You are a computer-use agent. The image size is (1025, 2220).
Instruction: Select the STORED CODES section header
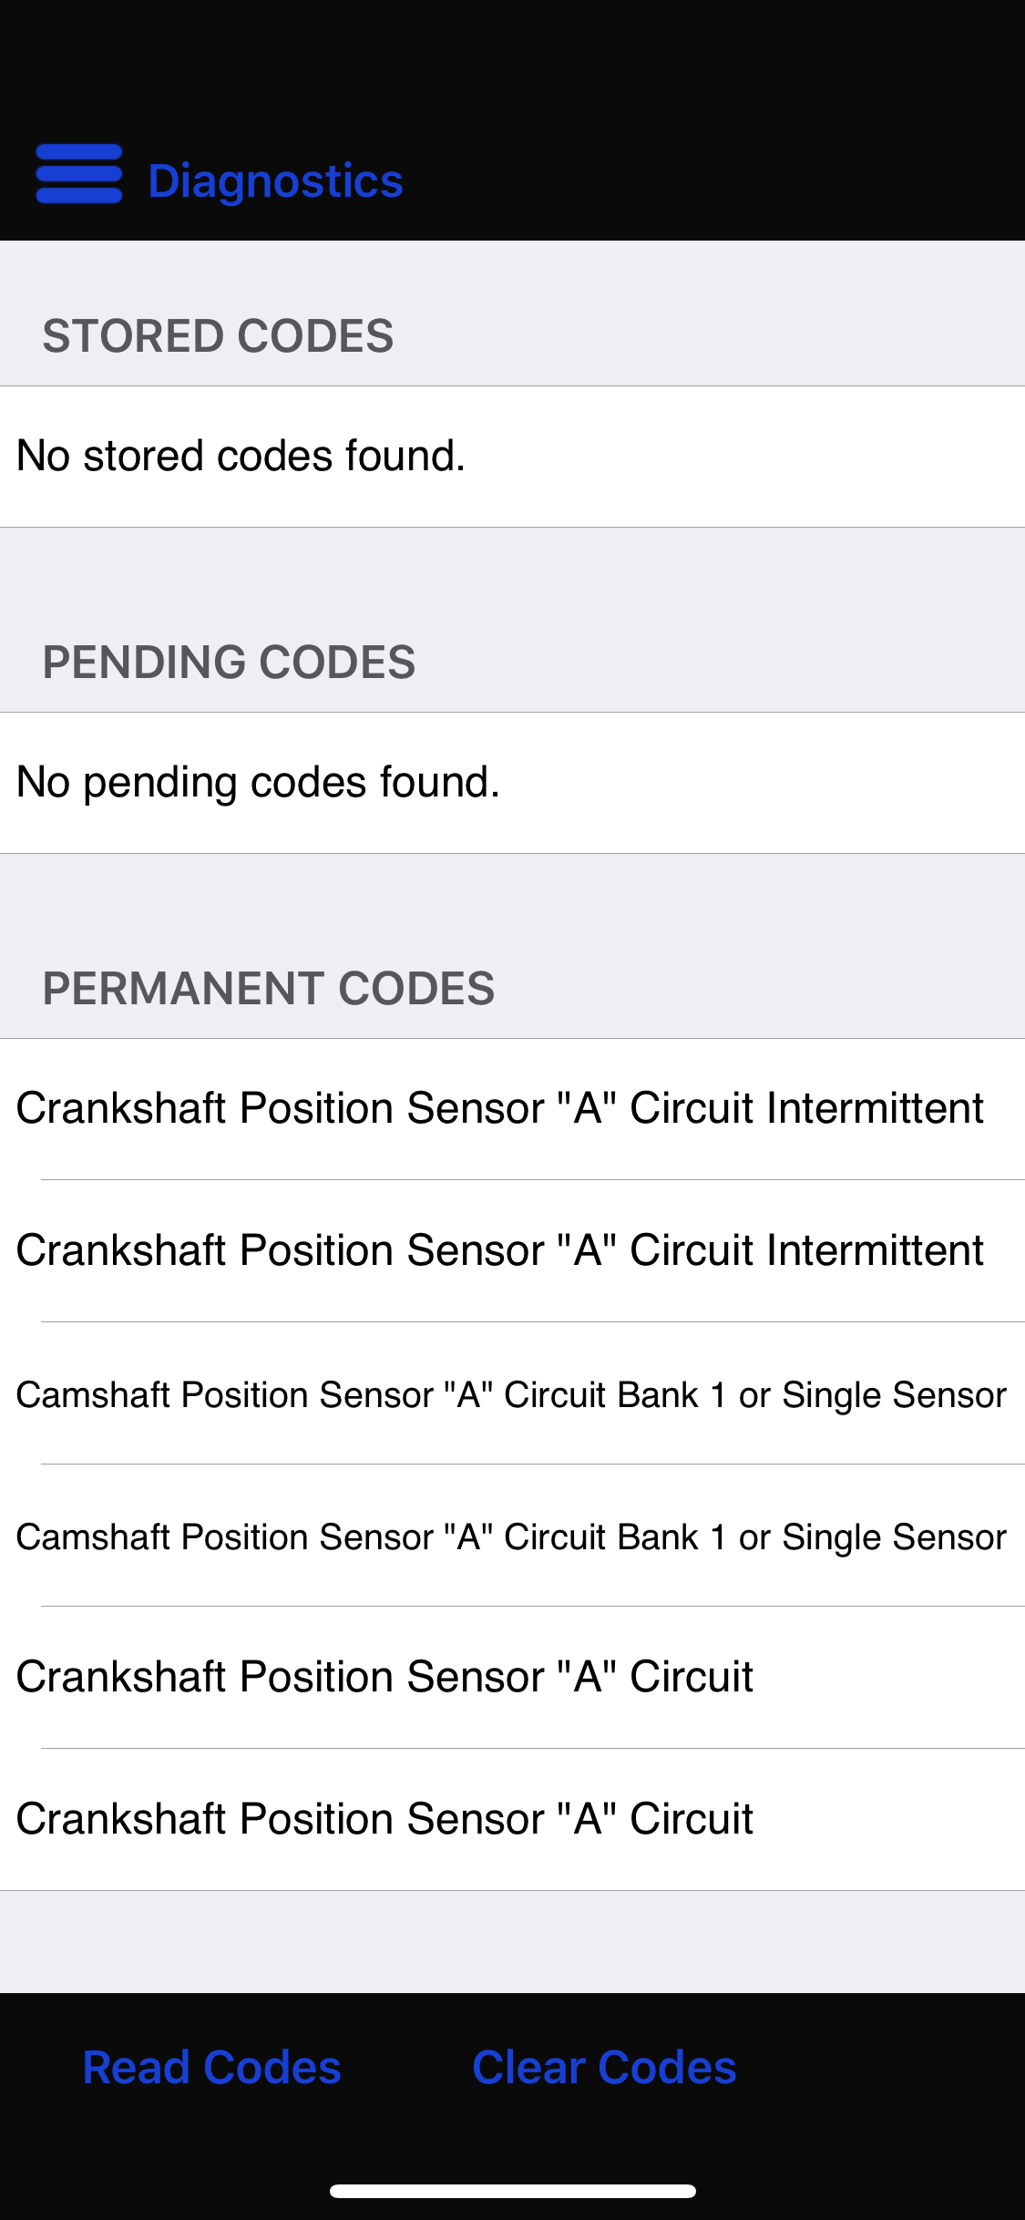tap(218, 335)
